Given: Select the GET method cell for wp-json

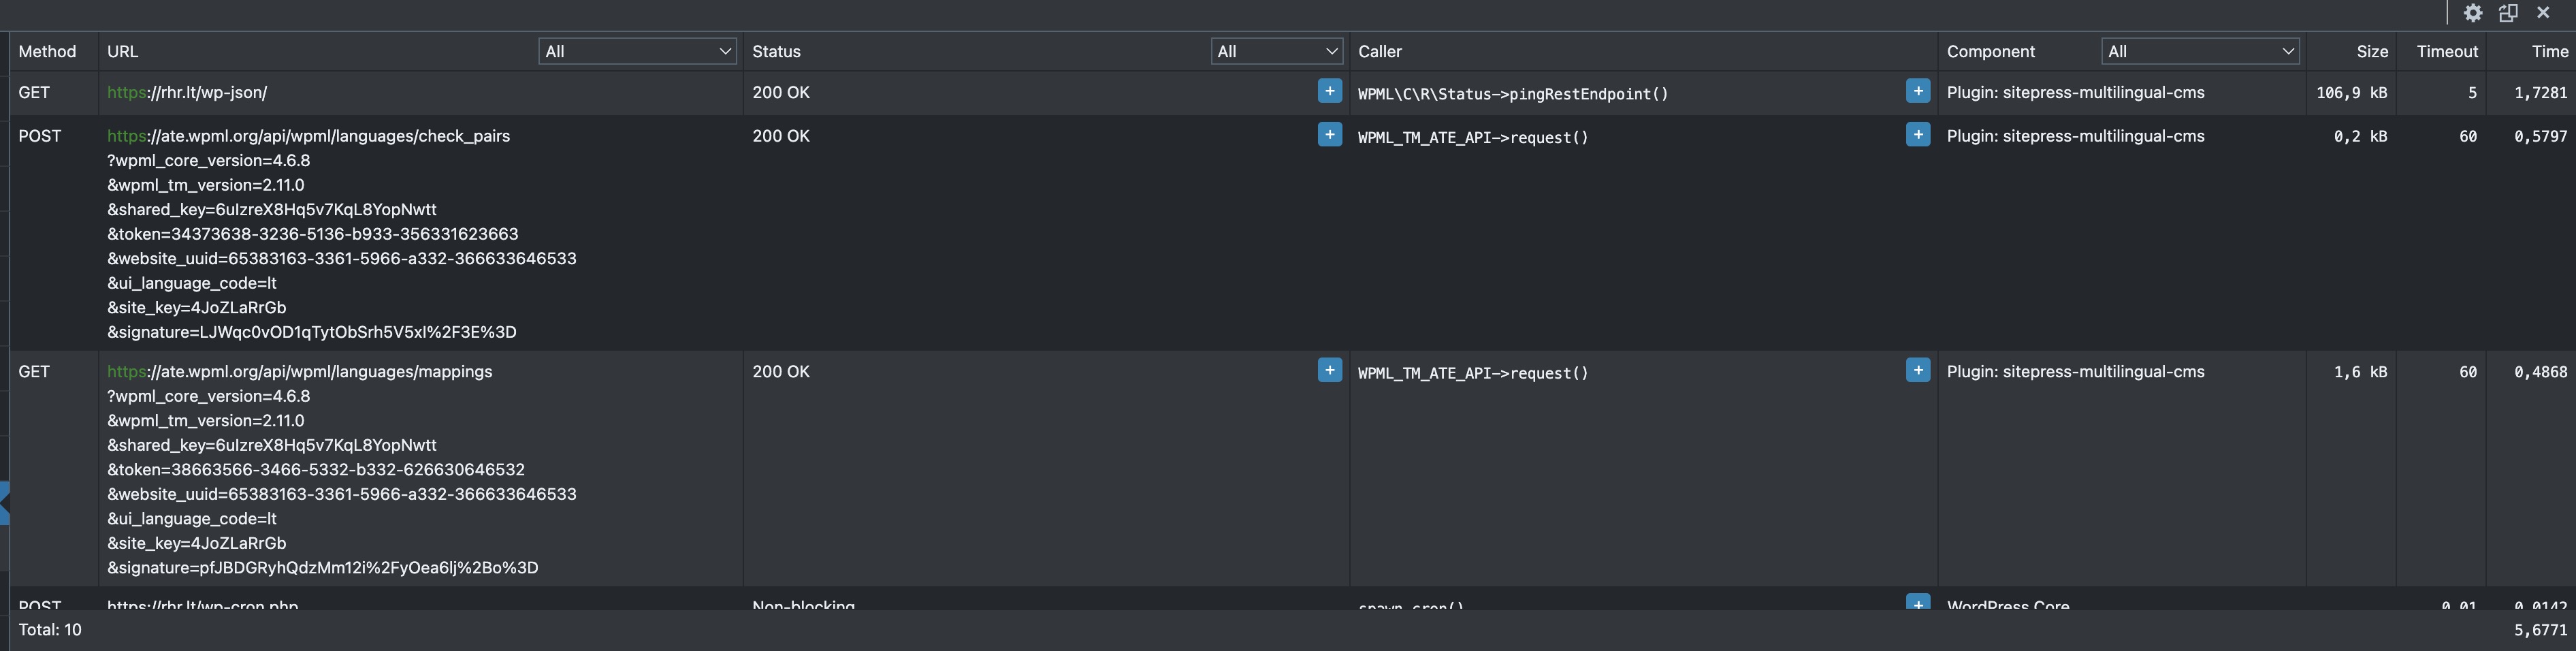Looking at the screenshot, I should (x=34, y=92).
